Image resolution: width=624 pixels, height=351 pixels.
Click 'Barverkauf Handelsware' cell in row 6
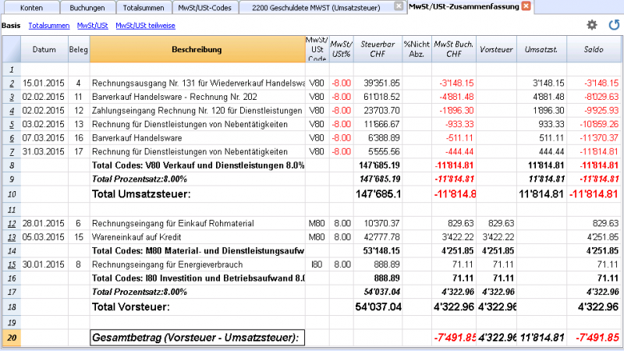197,138
